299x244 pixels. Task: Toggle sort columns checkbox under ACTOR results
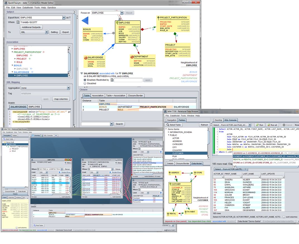284,217
